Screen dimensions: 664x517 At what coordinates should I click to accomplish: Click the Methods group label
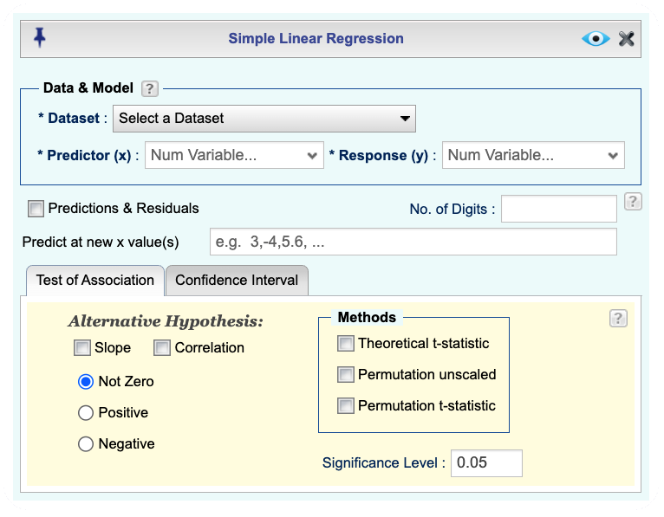367,317
